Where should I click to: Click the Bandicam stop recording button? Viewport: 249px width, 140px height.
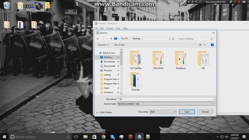click(x=239, y=2)
